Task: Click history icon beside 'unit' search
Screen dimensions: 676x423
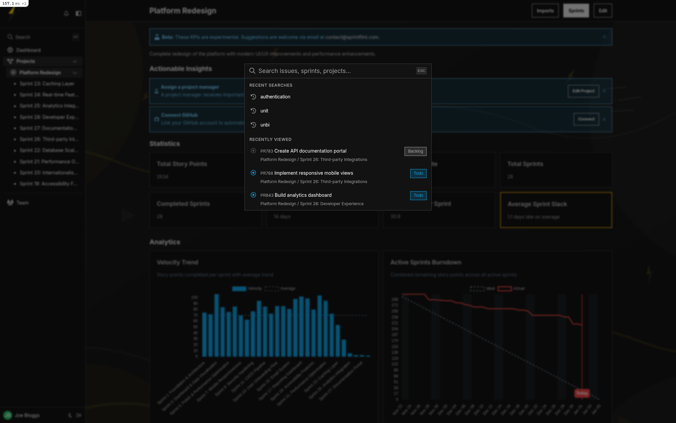Action: click(x=253, y=111)
